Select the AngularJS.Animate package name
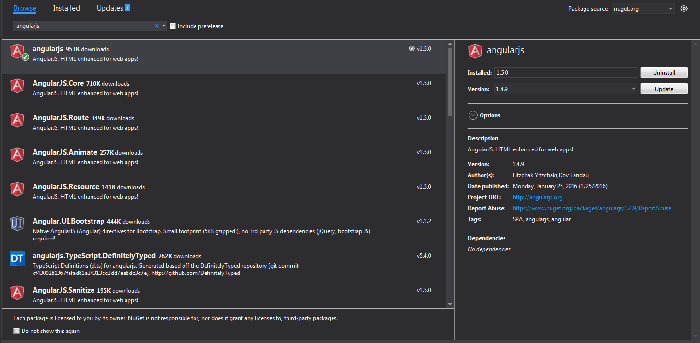Viewport: 700px width, 343px height. (x=65, y=152)
